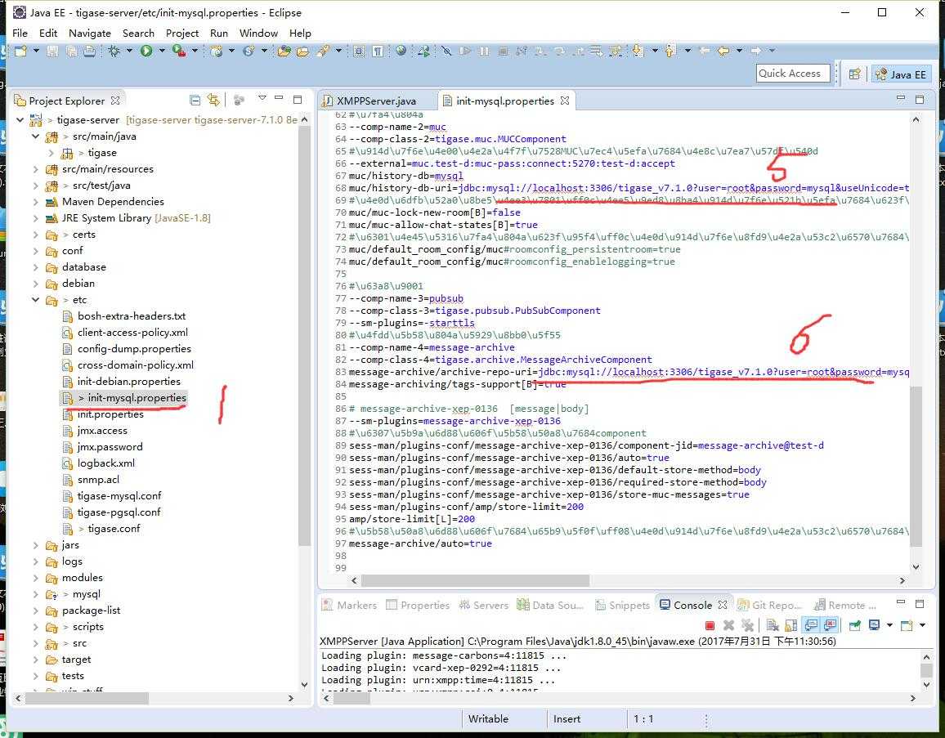
Task: Close the Console view tab
Action: (723, 604)
